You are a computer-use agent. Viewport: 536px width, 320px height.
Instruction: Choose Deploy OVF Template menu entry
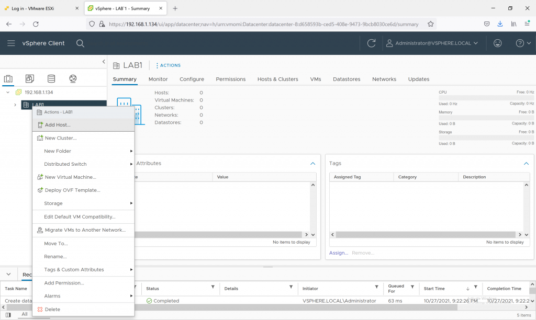[x=83, y=190]
